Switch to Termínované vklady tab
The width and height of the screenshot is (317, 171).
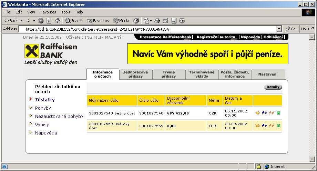pyautogui.click(x=202, y=74)
